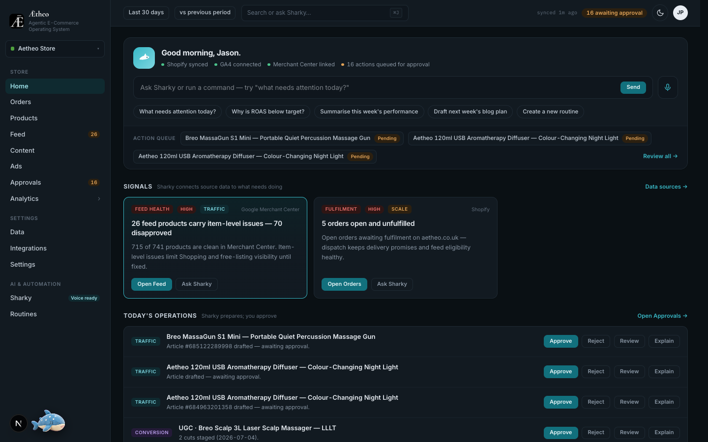Screen dimensions: 708x442
Task: Select 'Why is ROAS below target?' suggestion
Action: click(268, 112)
